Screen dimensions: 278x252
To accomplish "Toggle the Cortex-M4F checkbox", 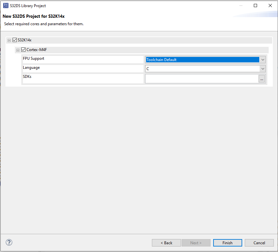I will click(24, 49).
